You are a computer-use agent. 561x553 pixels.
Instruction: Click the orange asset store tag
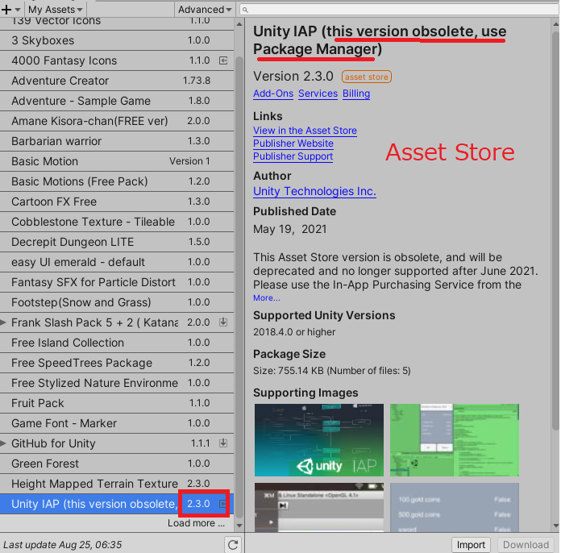[367, 77]
